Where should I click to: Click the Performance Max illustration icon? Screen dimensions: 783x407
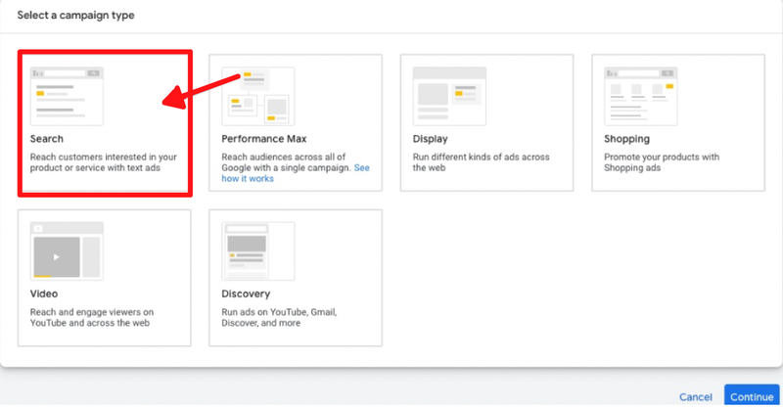click(257, 95)
